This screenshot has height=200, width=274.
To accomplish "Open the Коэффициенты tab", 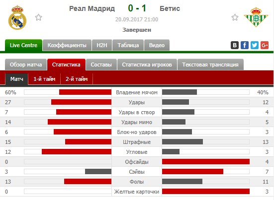I will click(67, 45).
